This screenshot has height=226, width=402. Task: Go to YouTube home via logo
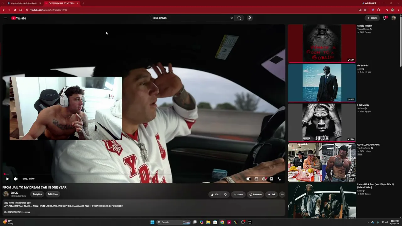coord(19,18)
